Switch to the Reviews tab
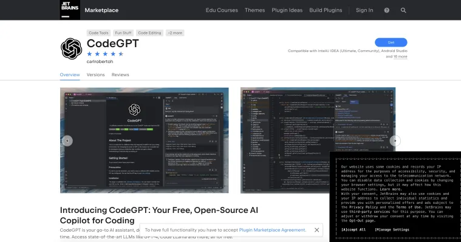Image resolution: width=461 pixels, height=242 pixels. click(x=120, y=74)
